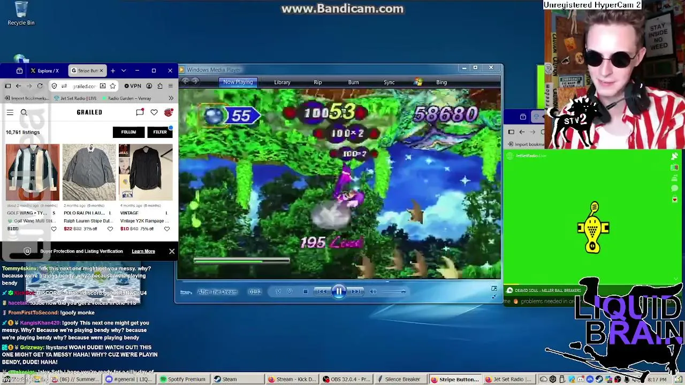This screenshot has width=685, height=385.
Task: Switch Media Player to compact mode
Action: [x=494, y=296]
